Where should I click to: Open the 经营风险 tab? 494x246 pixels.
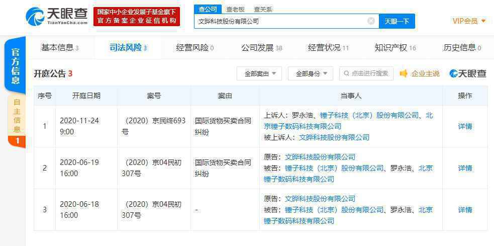coord(195,48)
